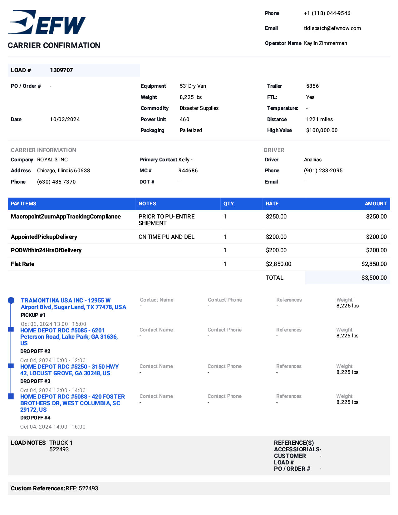Select equipment value 53' Dry Van

tap(193, 86)
